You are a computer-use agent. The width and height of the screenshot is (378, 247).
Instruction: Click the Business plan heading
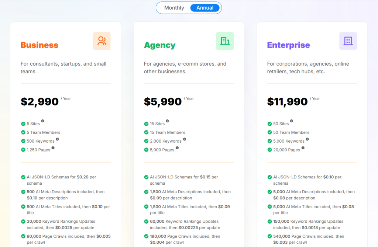tap(39, 45)
